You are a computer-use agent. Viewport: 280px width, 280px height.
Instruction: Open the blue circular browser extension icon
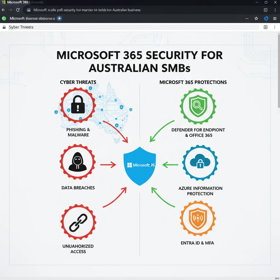point(266,18)
